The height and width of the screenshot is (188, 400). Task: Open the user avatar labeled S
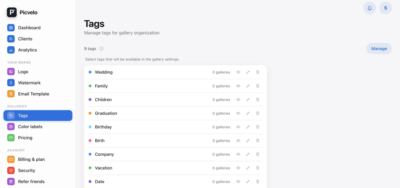tap(385, 8)
